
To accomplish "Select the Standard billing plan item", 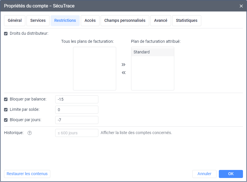I will click(152, 52).
